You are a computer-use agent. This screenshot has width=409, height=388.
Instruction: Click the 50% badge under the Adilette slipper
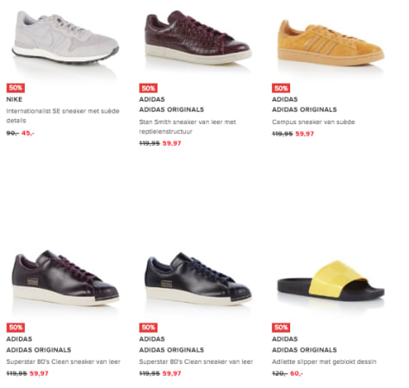[281, 328]
